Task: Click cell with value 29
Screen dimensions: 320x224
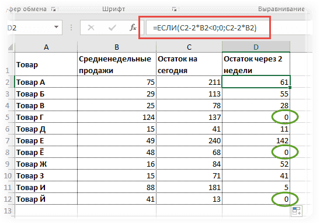Action: (x=117, y=94)
